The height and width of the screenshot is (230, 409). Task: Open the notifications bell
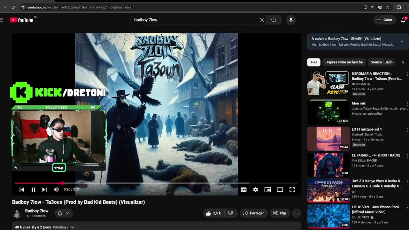point(403,20)
